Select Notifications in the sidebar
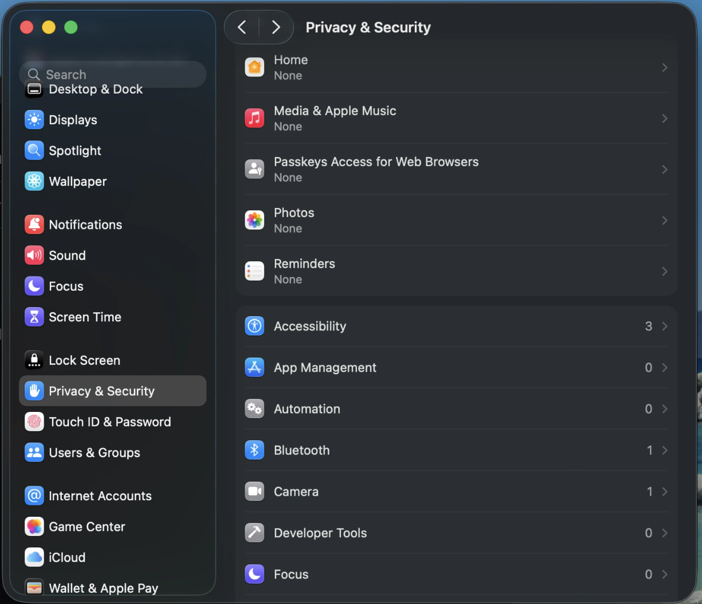 tap(85, 224)
